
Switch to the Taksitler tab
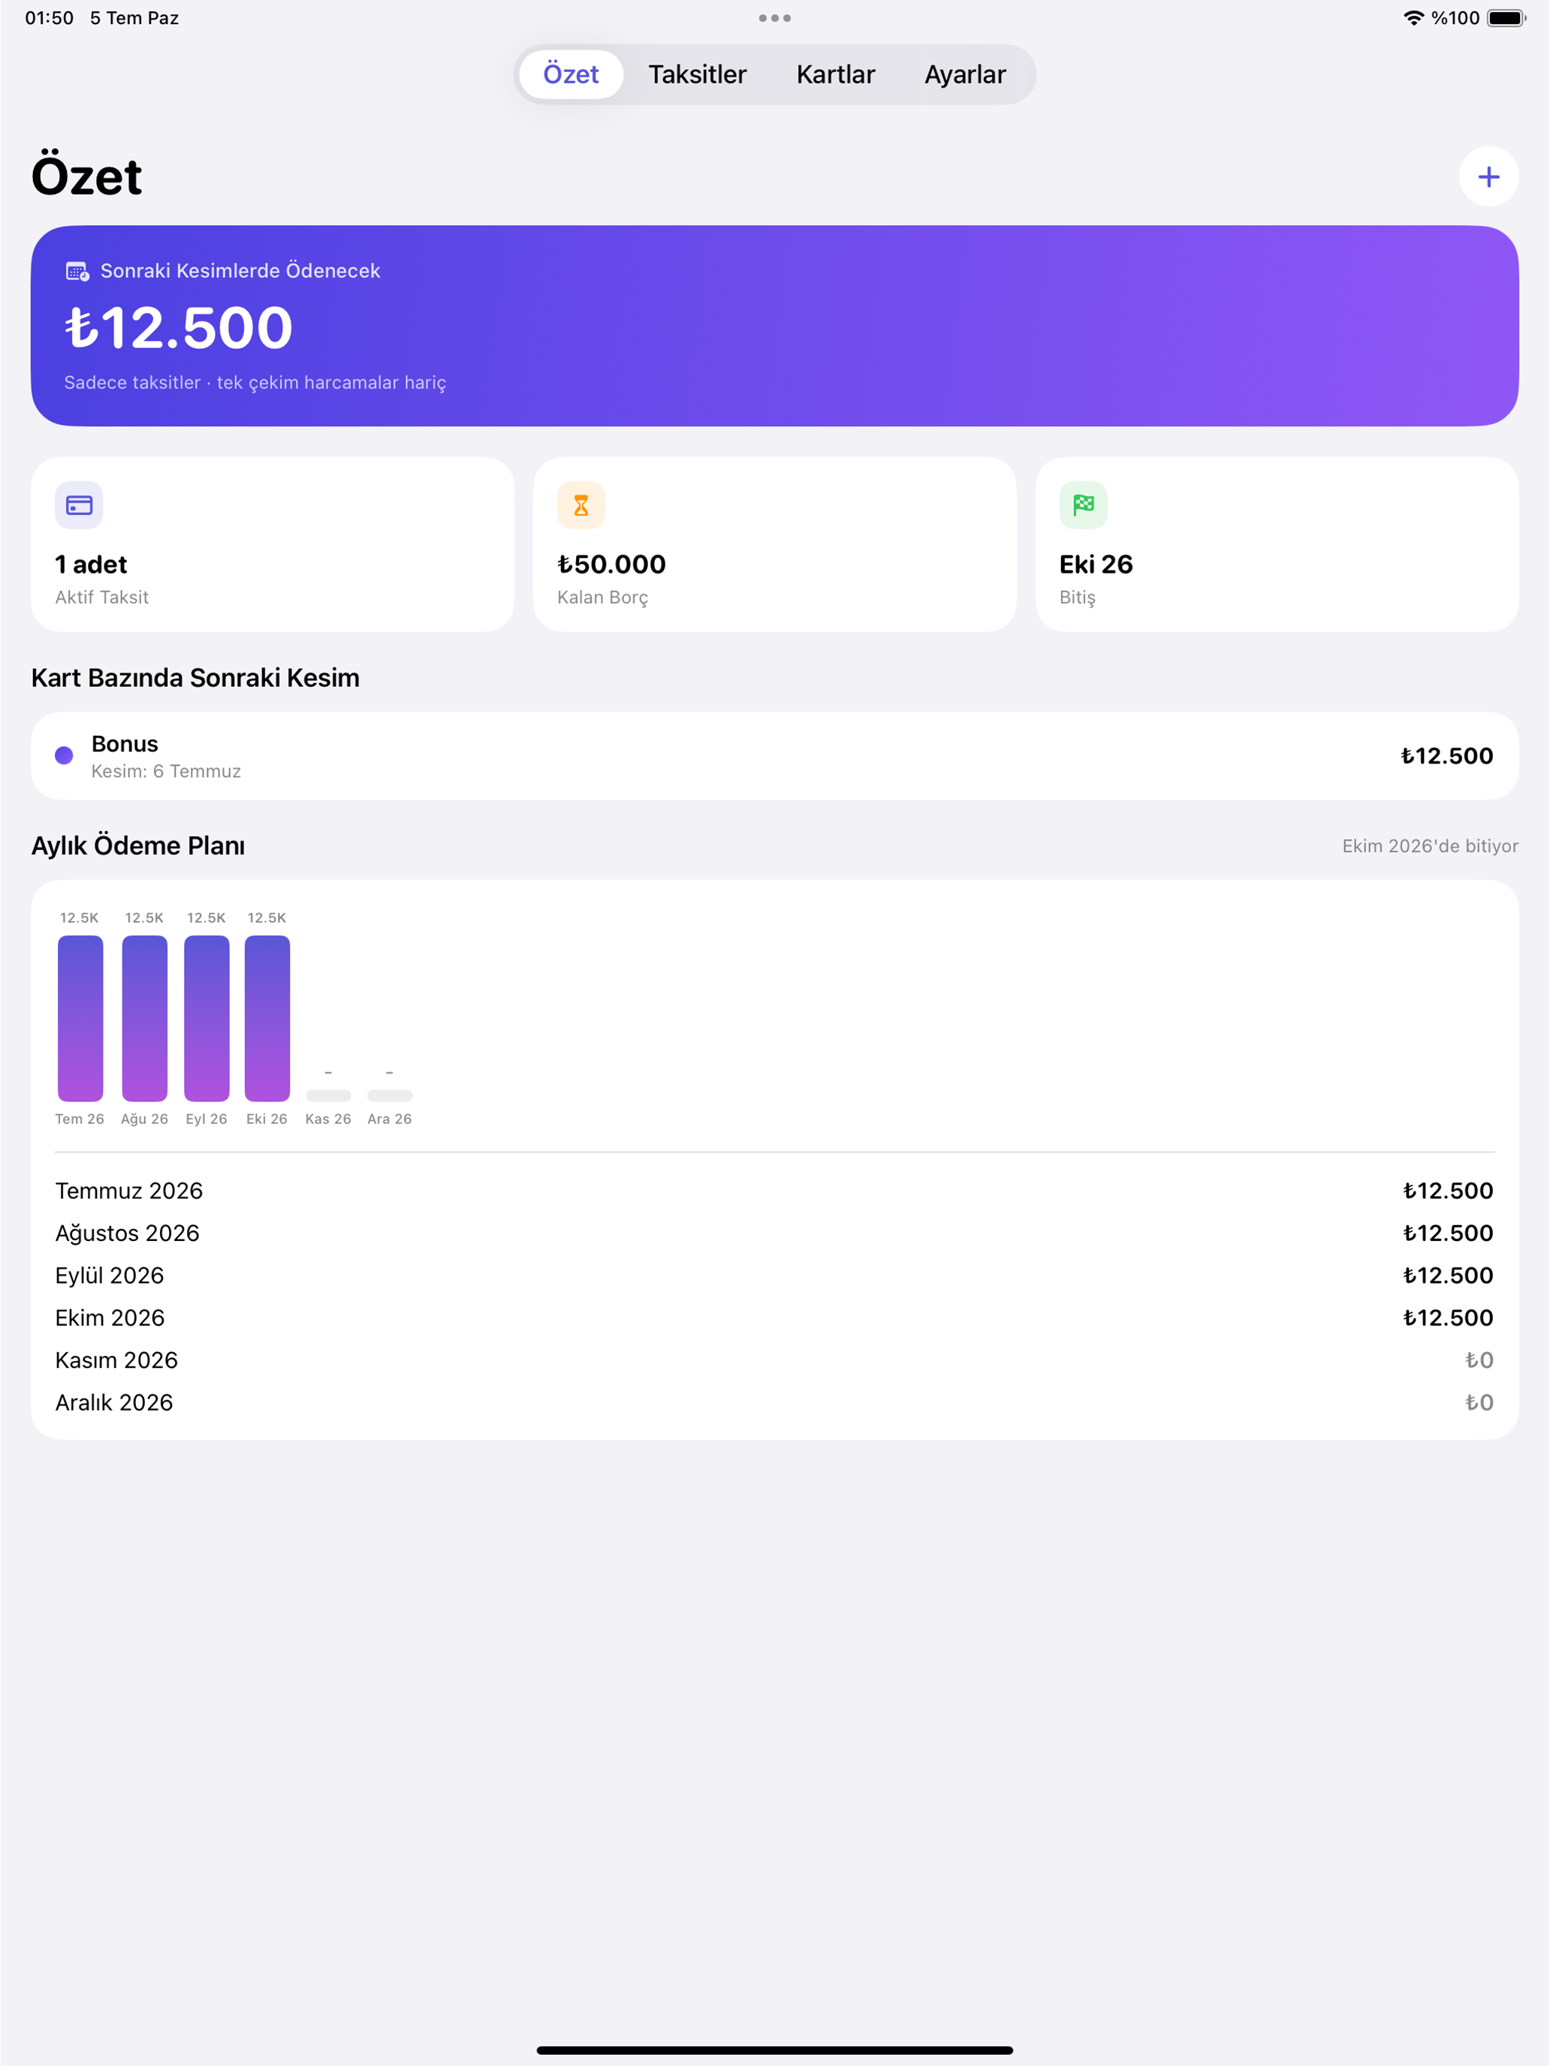[698, 75]
